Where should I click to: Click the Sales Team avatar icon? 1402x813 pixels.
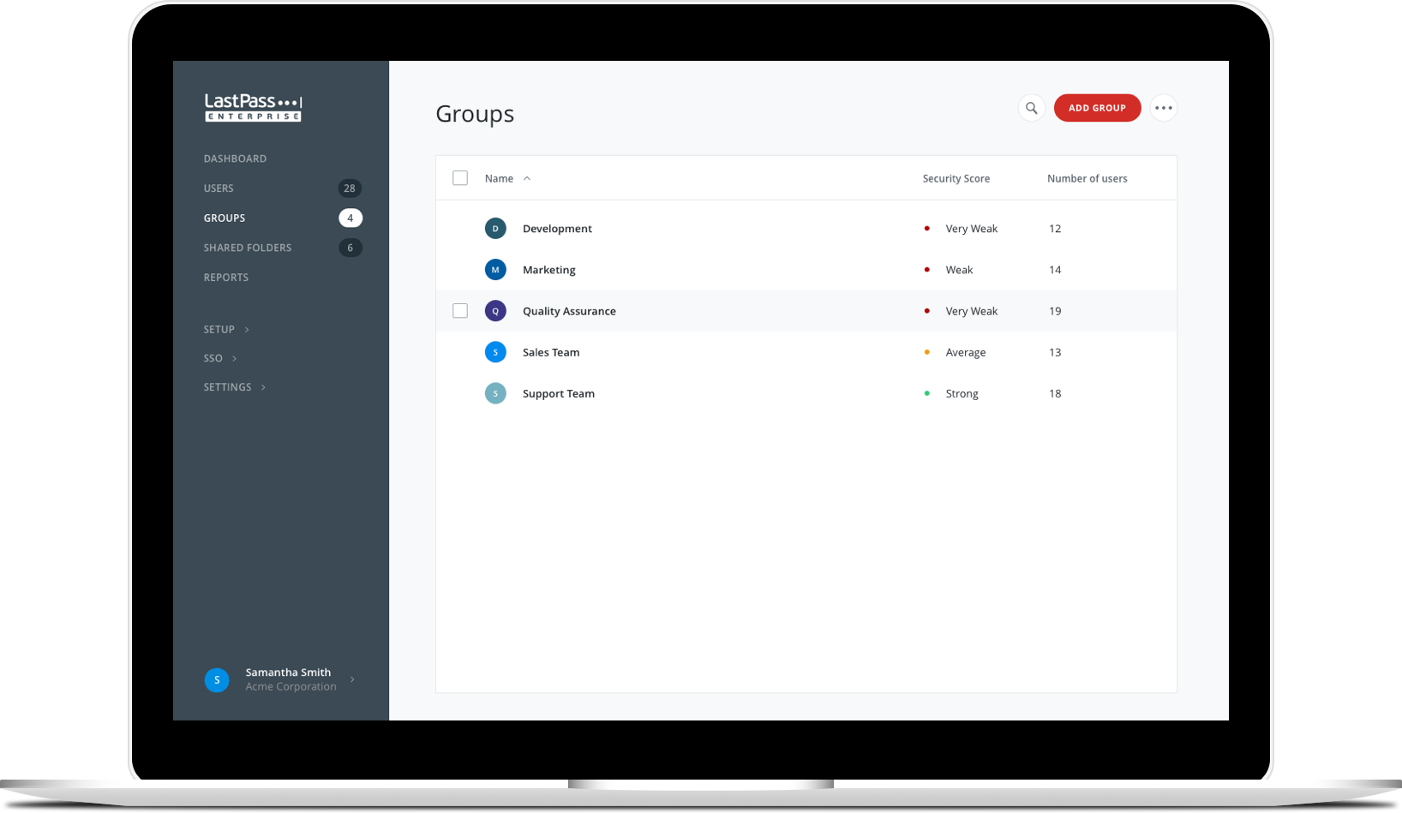(495, 351)
